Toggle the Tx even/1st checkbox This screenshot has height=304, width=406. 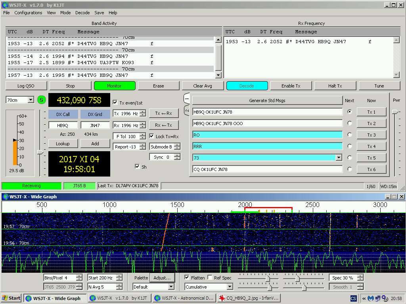pos(115,103)
